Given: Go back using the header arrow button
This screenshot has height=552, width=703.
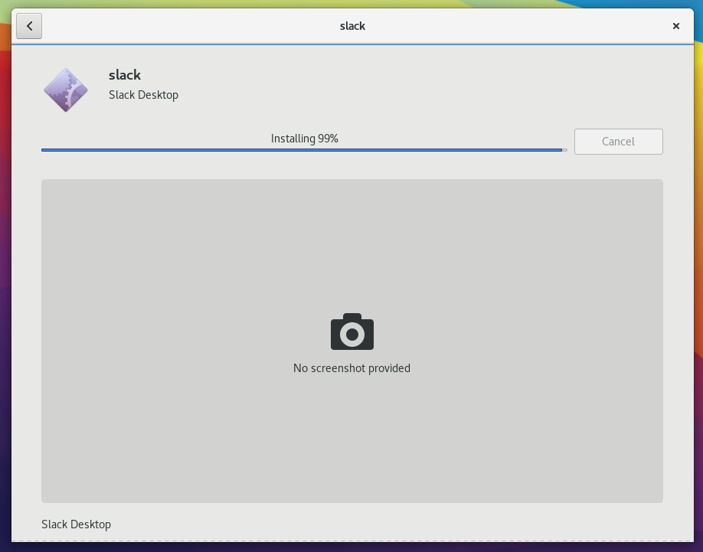Looking at the screenshot, I should [29, 26].
